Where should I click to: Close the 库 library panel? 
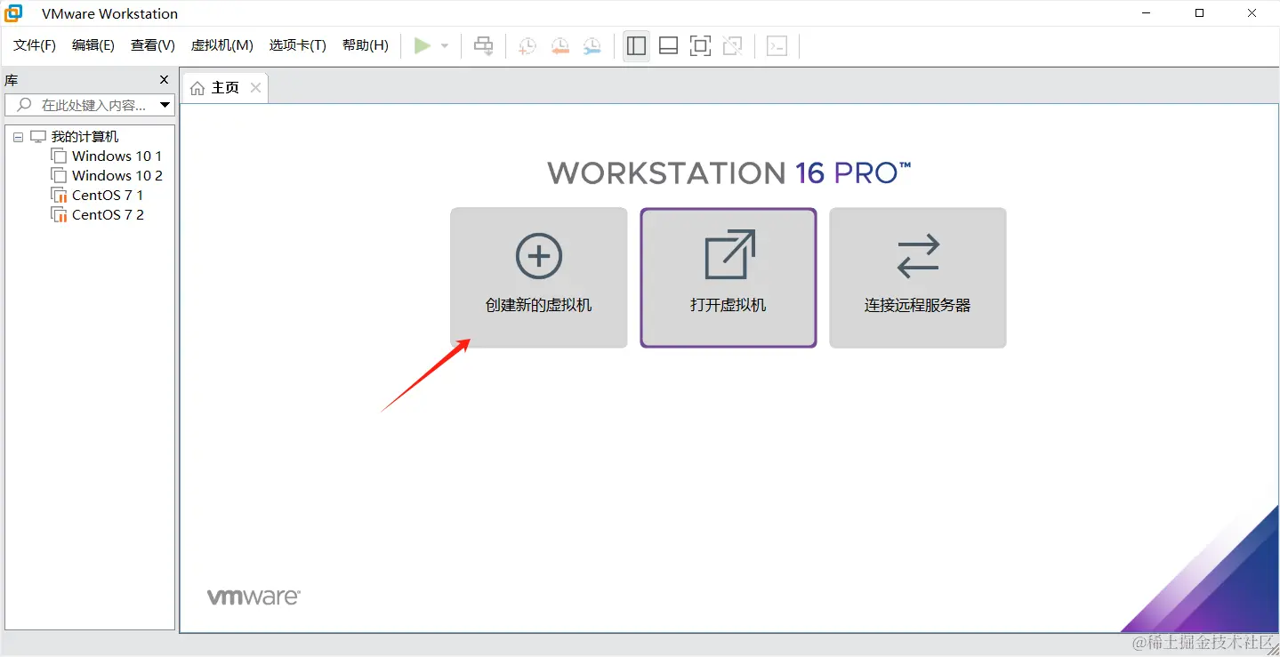[164, 80]
